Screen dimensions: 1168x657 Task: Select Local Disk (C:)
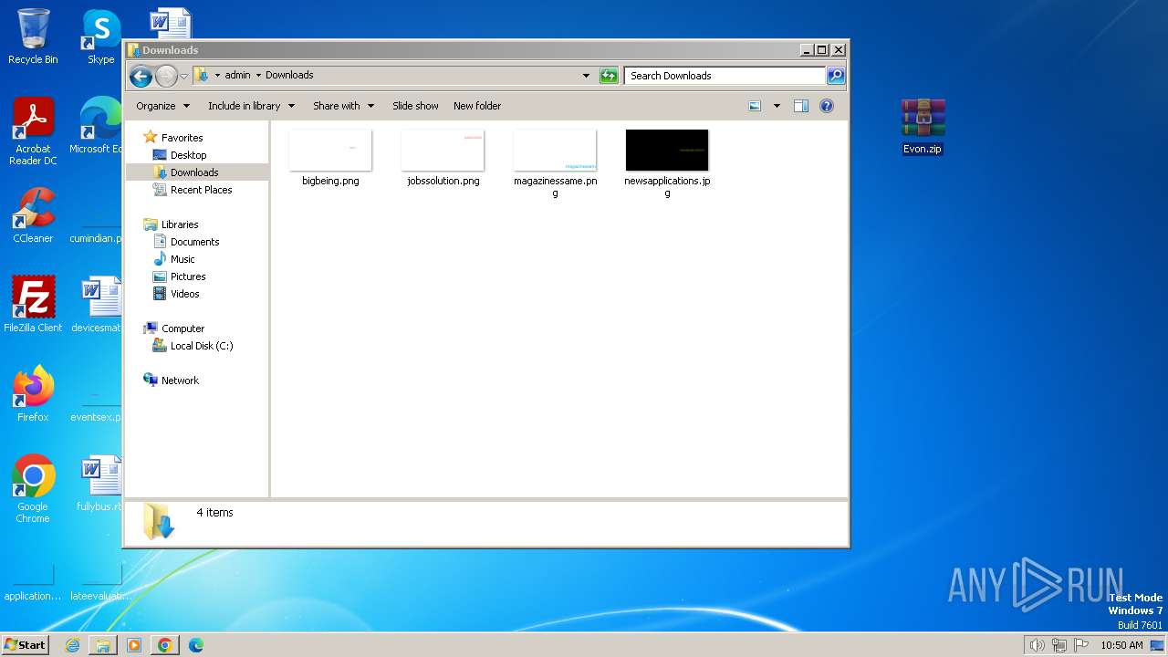pos(202,346)
